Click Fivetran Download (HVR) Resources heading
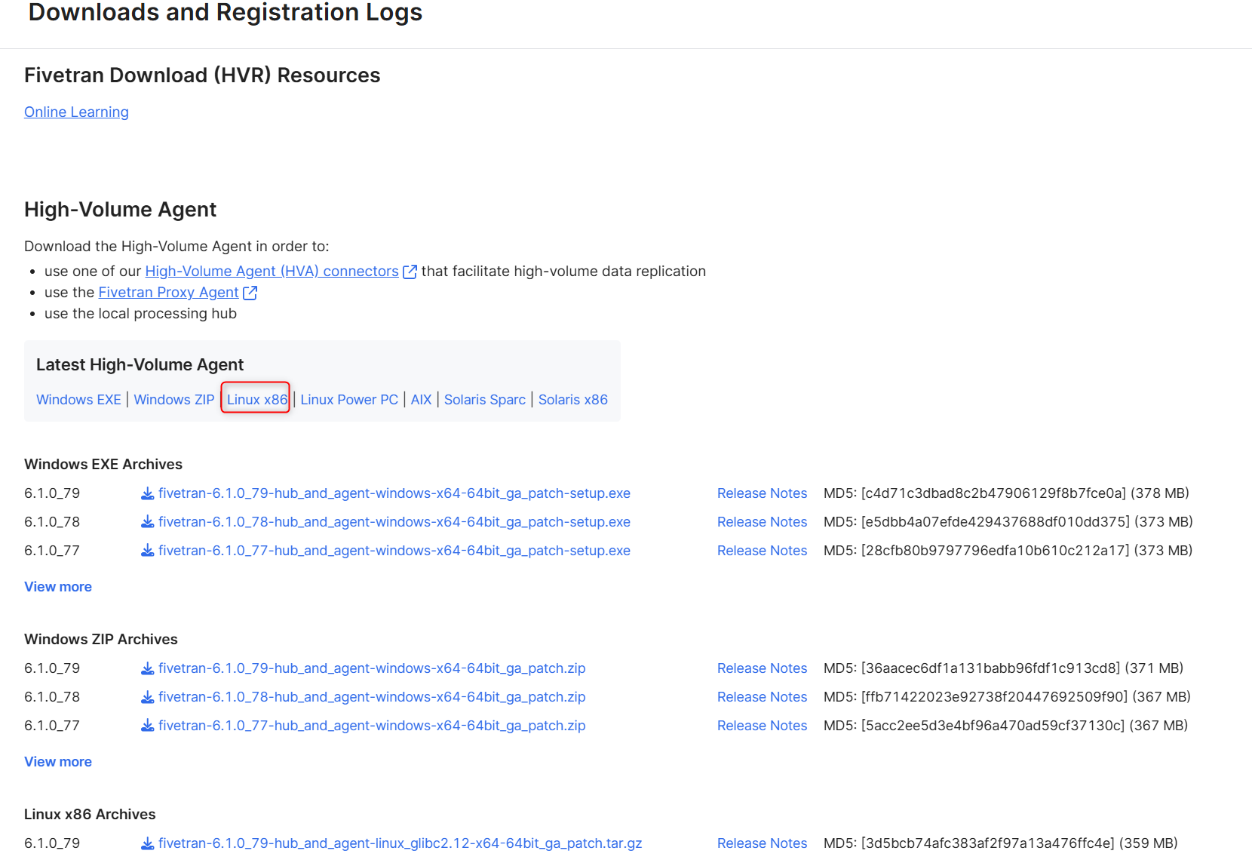This screenshot has width=1252, height=863. (202, 75)
